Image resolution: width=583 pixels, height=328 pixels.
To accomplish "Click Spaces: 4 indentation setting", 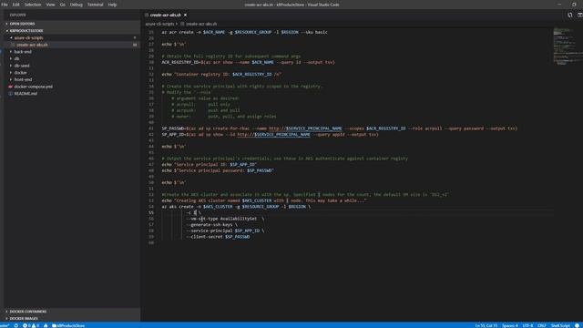I will pyautogui.click(x=510, y=325).
